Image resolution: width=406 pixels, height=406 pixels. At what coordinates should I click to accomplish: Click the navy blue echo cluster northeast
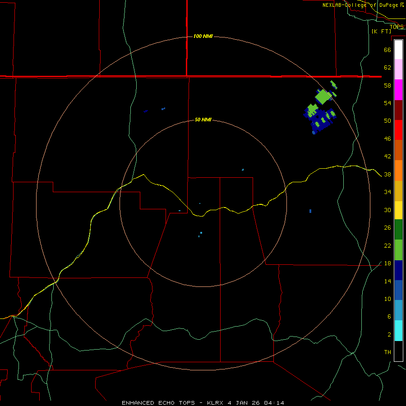320,119
